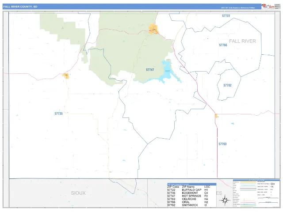This screenshot has width=283, height=212.
Task: Select the ZIP label 57782 on the map
Action: tap(227, 85)
